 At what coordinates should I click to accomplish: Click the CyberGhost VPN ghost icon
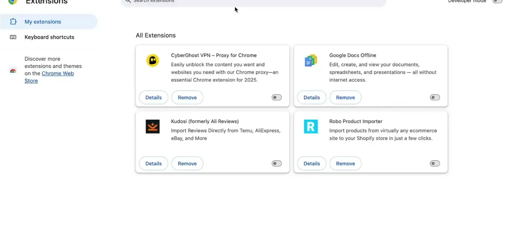[x=152, y=61]
